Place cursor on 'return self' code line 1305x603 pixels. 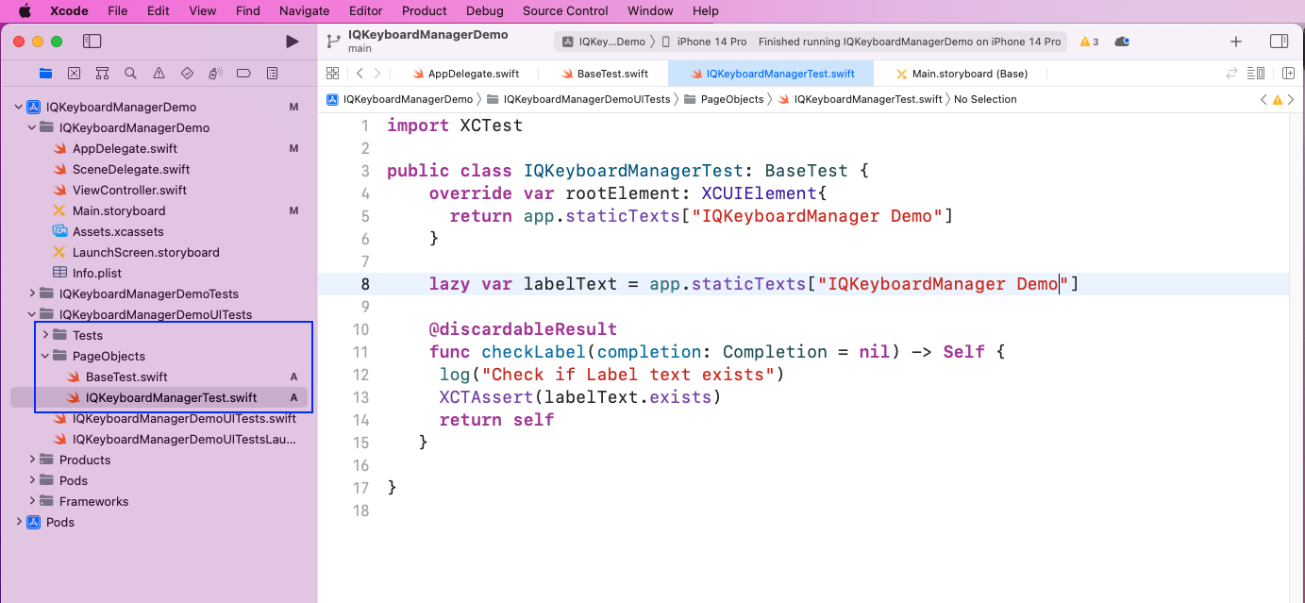(x=496, y=420)
